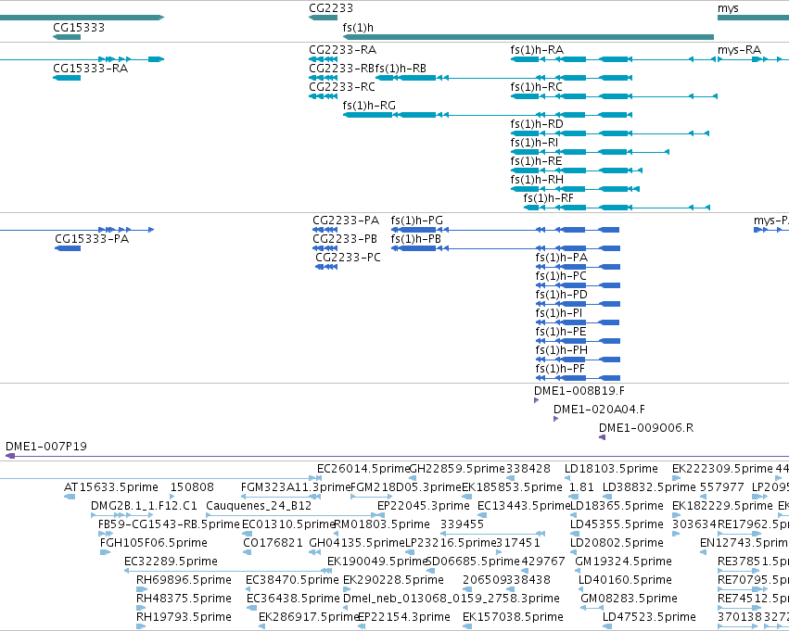
Task: Click transcript fs(1)h-RI label
Action: (534, 143)
